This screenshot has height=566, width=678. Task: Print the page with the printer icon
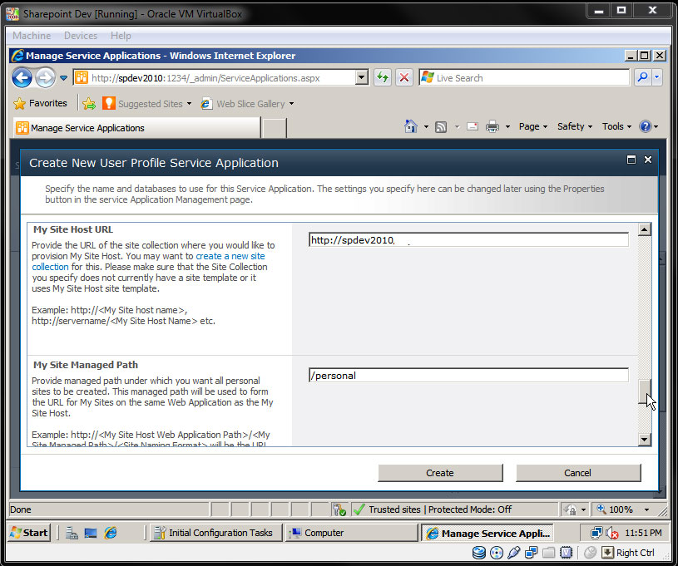coord(492,126)
